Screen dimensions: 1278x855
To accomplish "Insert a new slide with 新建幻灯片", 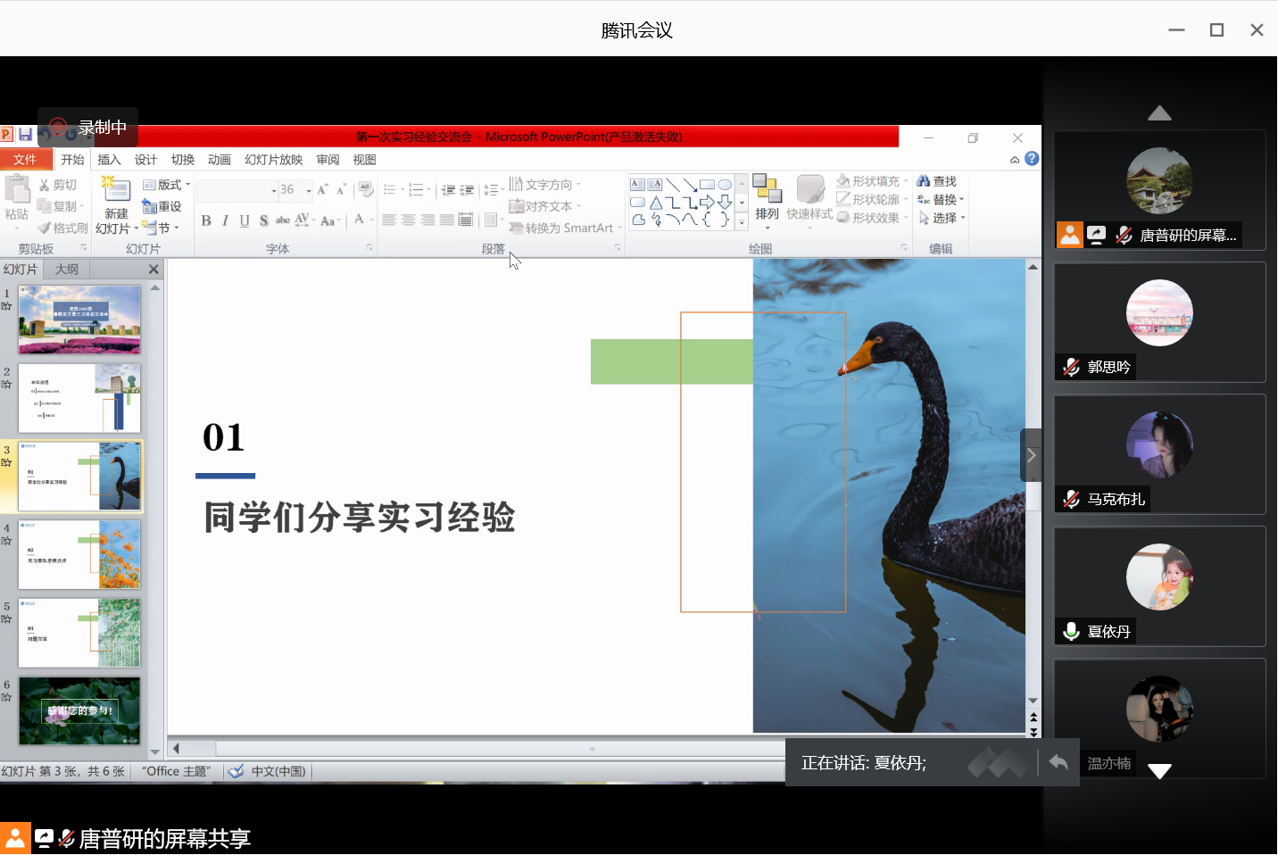I will [x=114, y=205].
